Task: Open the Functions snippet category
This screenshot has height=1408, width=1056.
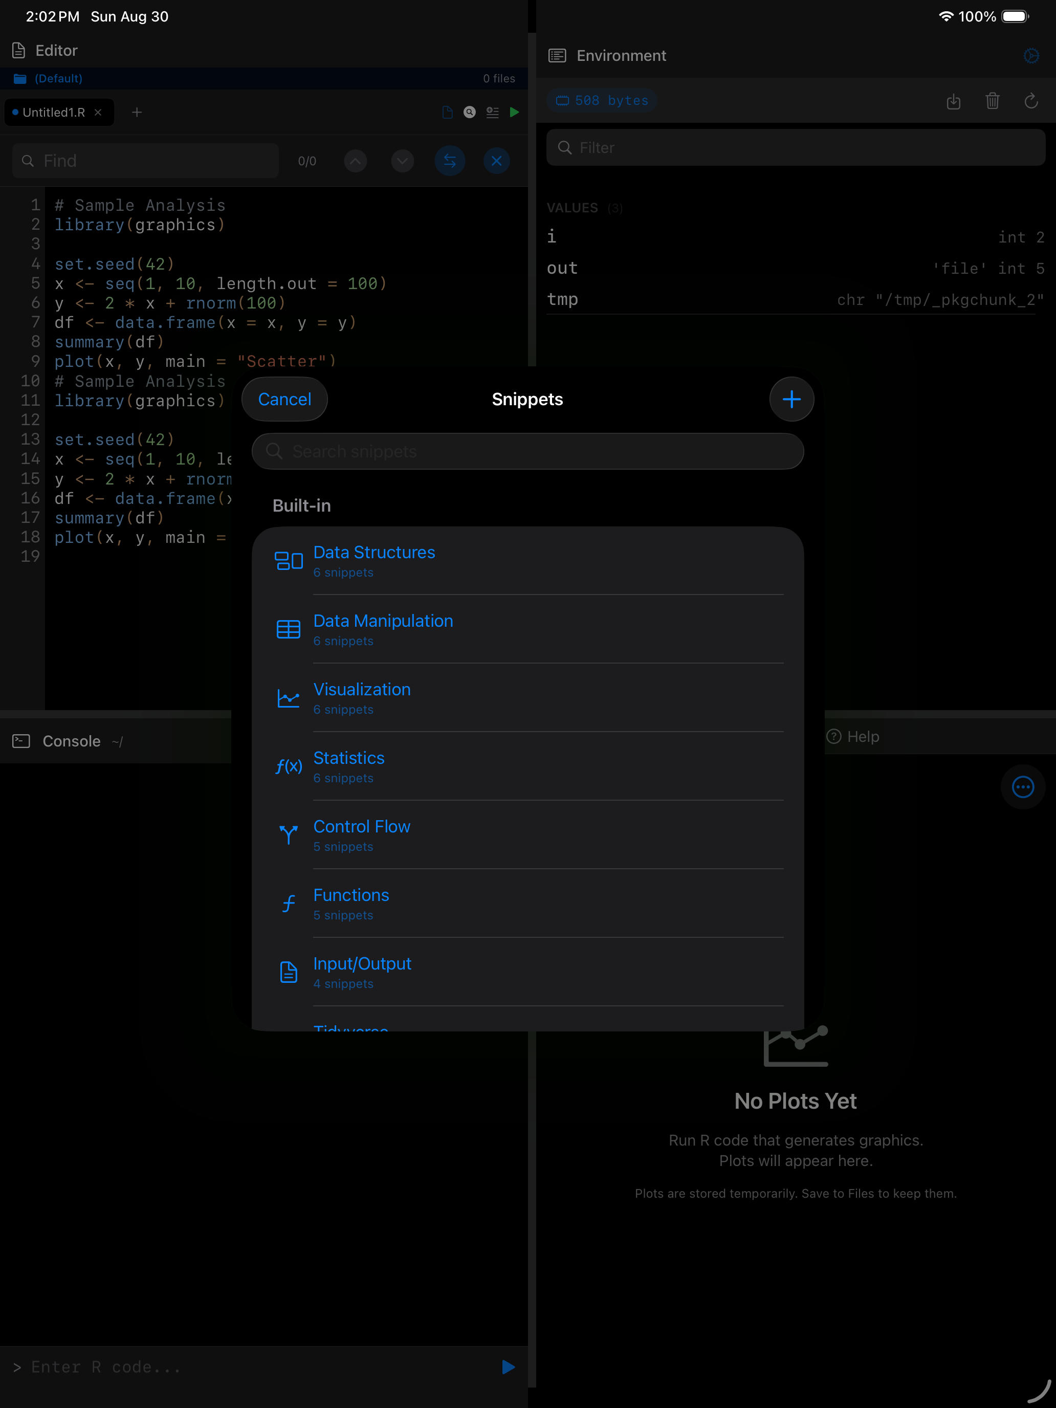Action: click(527, 904)
